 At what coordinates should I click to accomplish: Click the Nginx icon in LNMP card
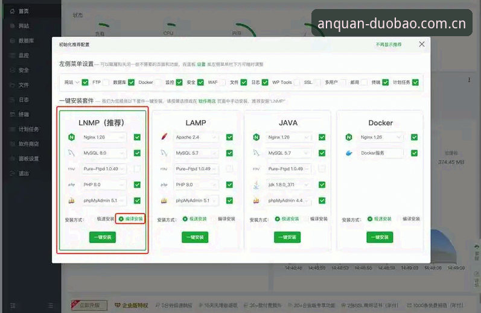(71, 137)
